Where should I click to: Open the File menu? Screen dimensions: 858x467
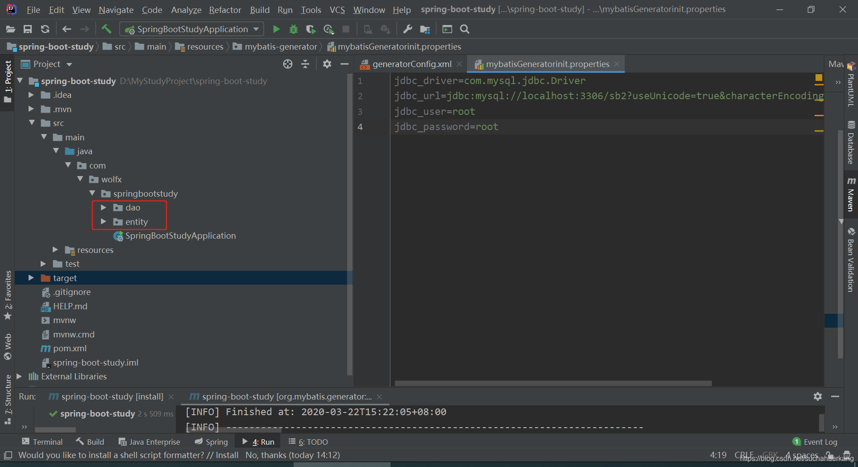click(33, 10)
